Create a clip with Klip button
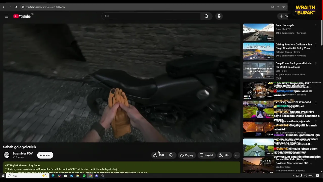 coord(224,155)
